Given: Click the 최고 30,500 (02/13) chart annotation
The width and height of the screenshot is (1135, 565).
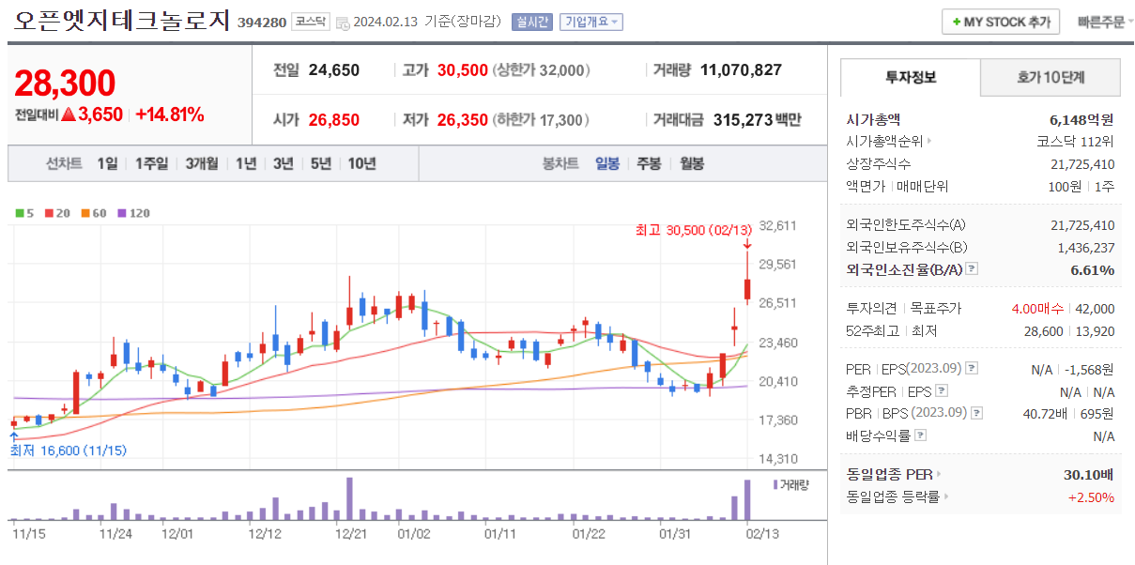Looking at the screenshot, I should point(694,230).
